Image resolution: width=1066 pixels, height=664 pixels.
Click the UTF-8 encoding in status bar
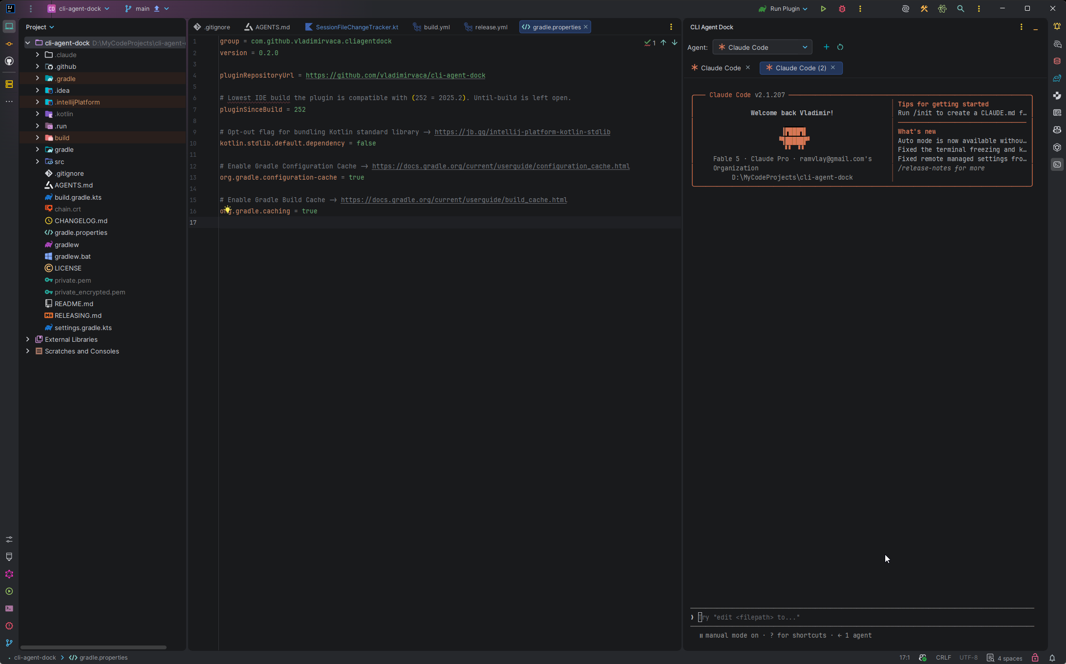(968, 658)
